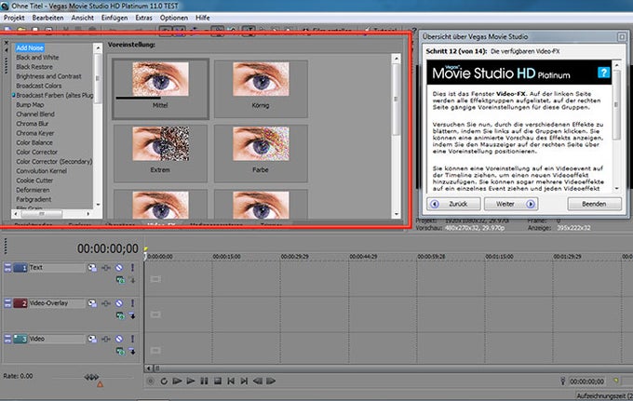Viewport: 633px width, 401px height.
Task: Click the microphone icon beside the bottom timecode
Action: pos(563,381)
